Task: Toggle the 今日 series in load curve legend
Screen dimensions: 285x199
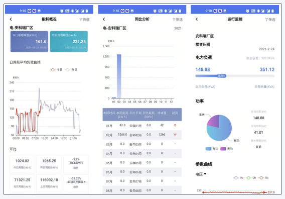Action: click(x=56, y=70)
